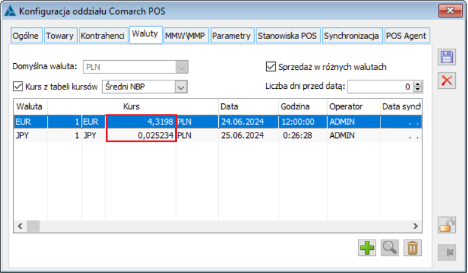The width and height of the screenshot is (468, 273).
Task: Toggle Sprzedaż w różnych walutach checkbox
Action: [x=270, y=66]
